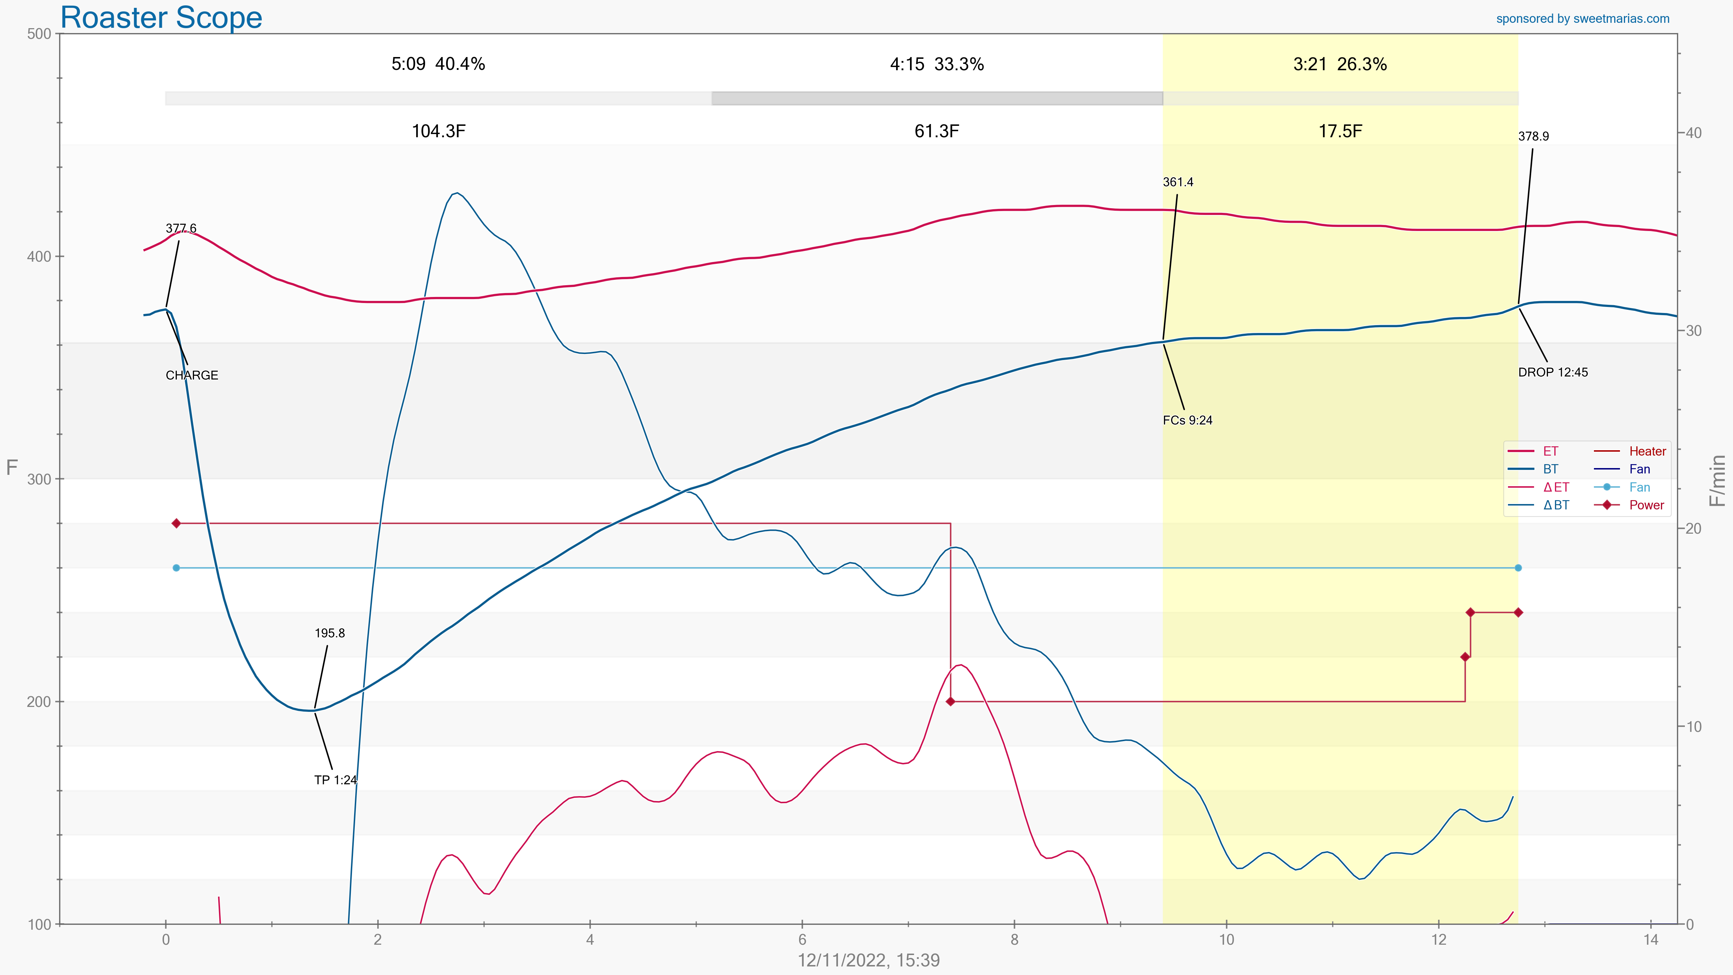Image resolution: width=1733 pixels, height=975 pixels.
Task: Click the light-blue Fan dot icon in legend
Action: pos(1606,488)
